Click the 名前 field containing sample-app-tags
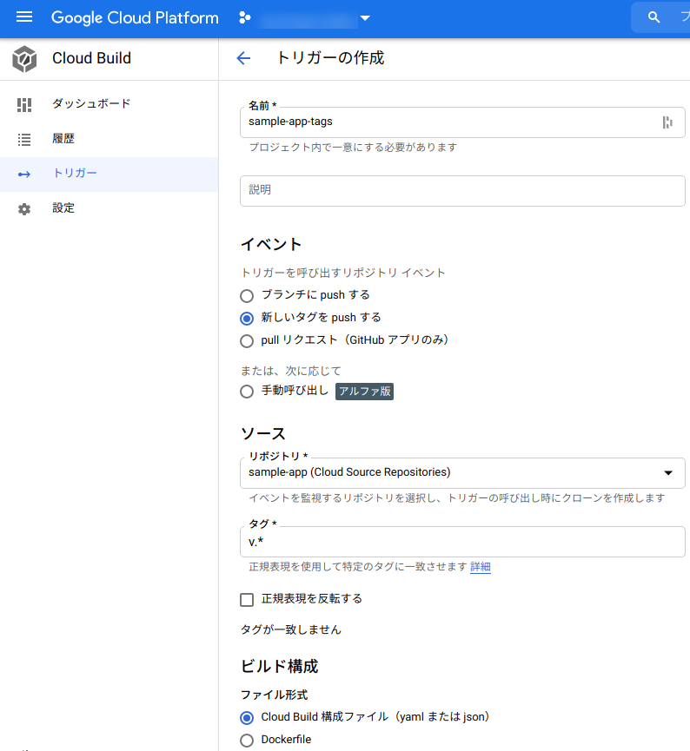690x751 pixels. pos(462,122)
